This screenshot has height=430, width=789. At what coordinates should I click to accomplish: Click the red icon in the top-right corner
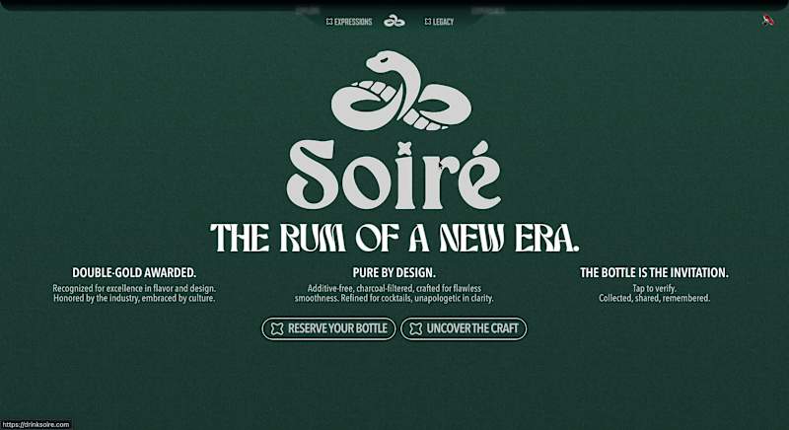(768, 21)
